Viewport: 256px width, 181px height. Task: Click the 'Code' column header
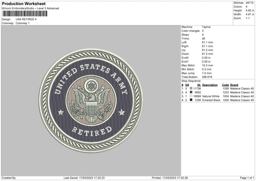click(x=225, y=85)
